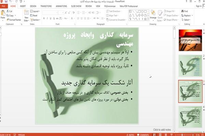Viewport: 205px width, 136px height.
Task: Select the right arrow shape
Action: click(139, 15)
